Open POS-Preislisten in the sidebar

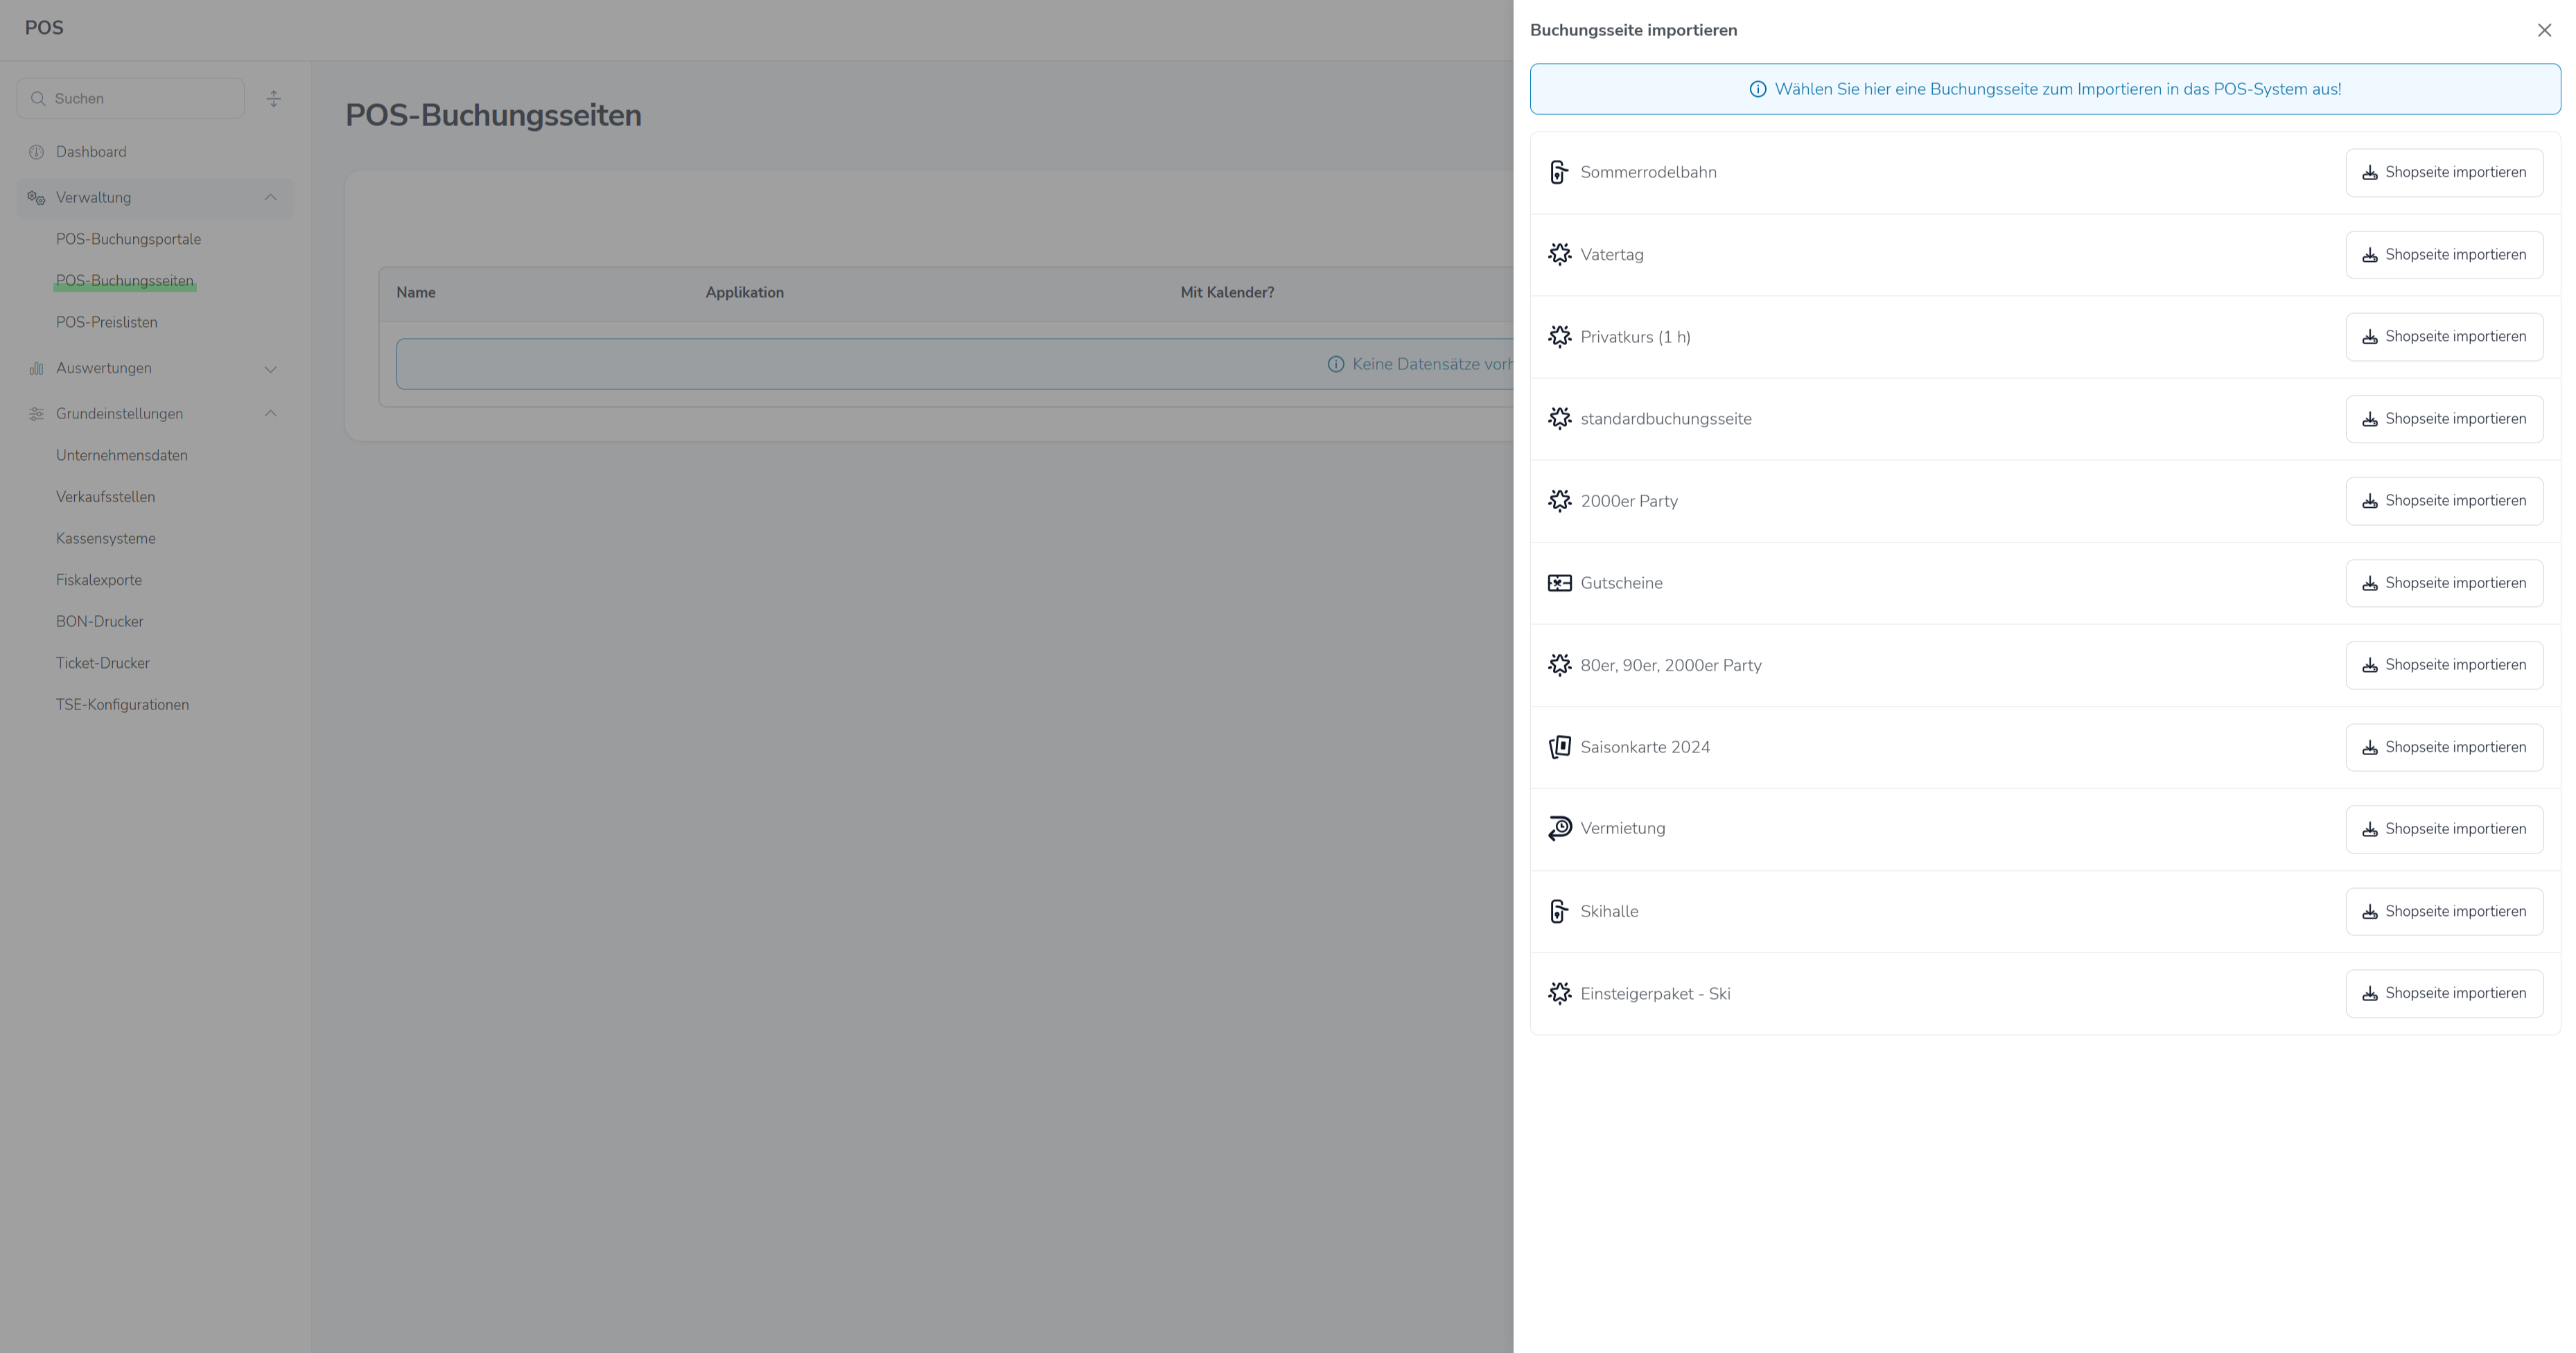click(x=107, y=322)
